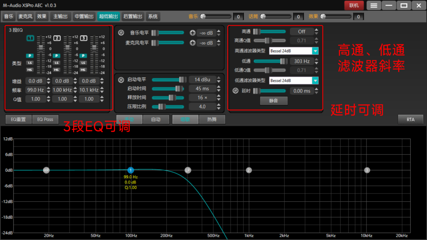Set band 1 type to P peak

pyautogui.click(x=30, y=56)
